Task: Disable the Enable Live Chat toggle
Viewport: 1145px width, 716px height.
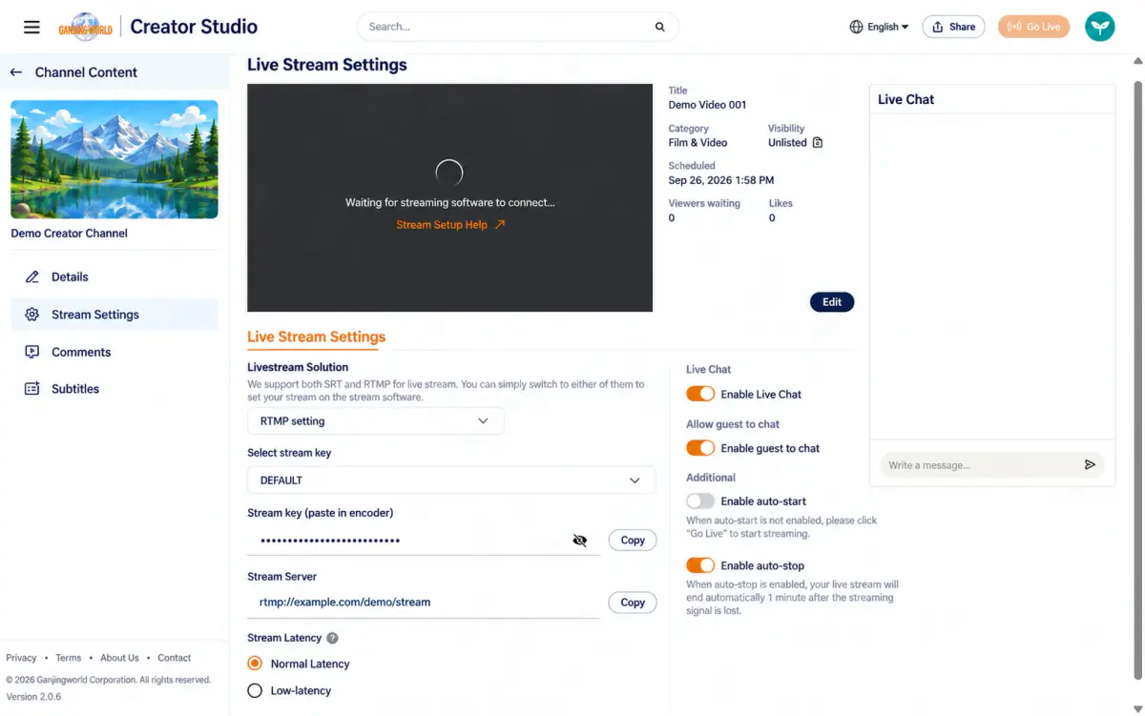Action: [700, 394]
